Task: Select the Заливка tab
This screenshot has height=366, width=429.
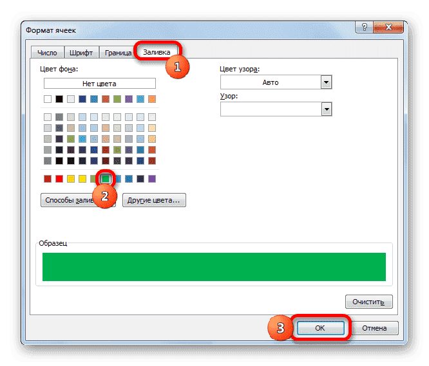Action: click(157, 52)
